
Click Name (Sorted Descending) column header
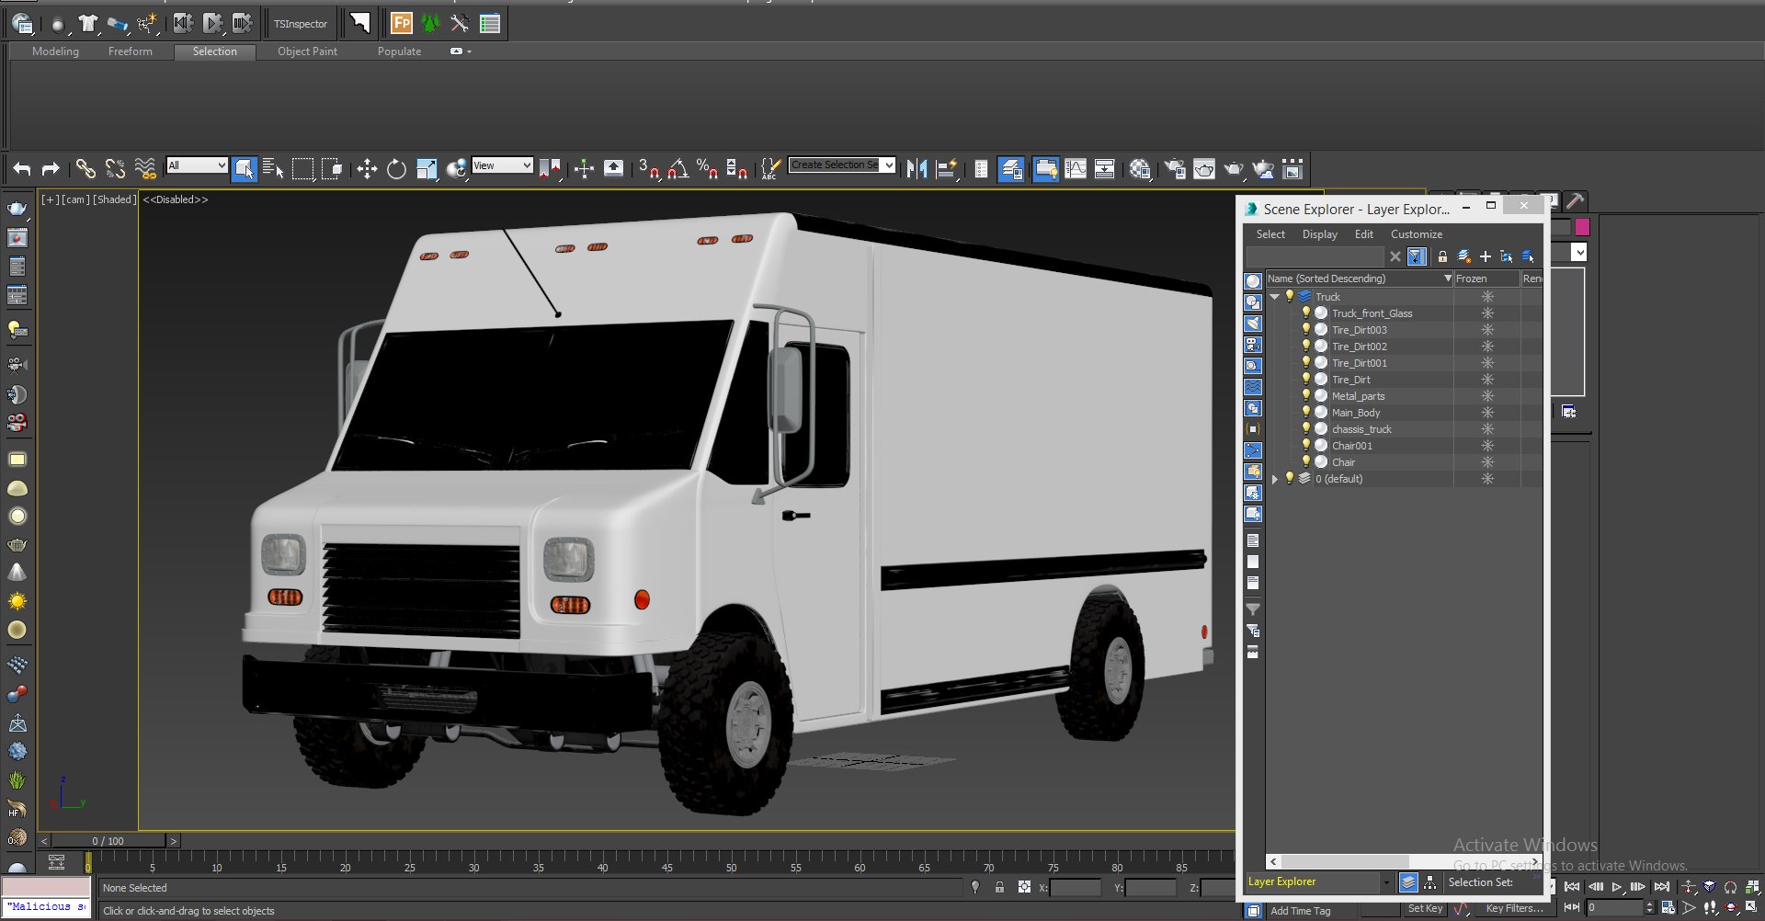pos(1359,279)
